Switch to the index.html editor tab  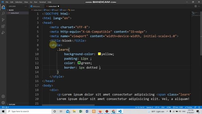coord(53,6)
